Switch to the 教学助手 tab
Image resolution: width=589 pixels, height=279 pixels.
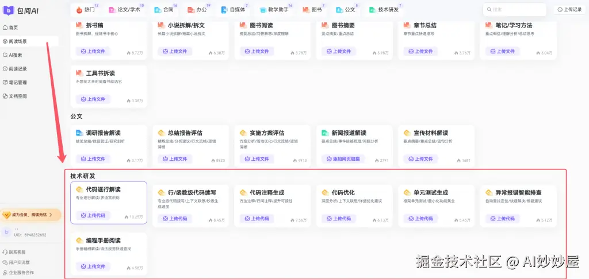coord(274,10)
